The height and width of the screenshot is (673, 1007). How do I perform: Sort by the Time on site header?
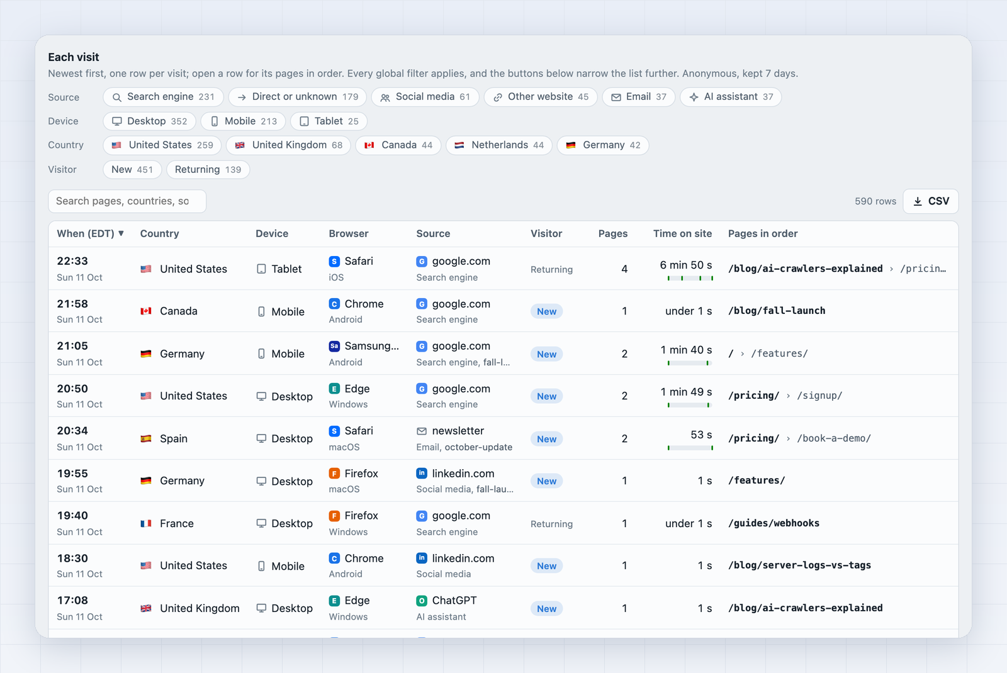point(682,233)
